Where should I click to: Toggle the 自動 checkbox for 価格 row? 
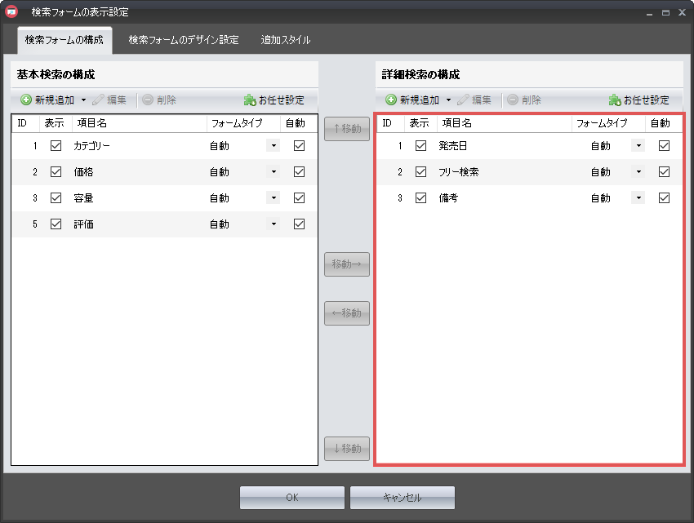tap(299, 172)
